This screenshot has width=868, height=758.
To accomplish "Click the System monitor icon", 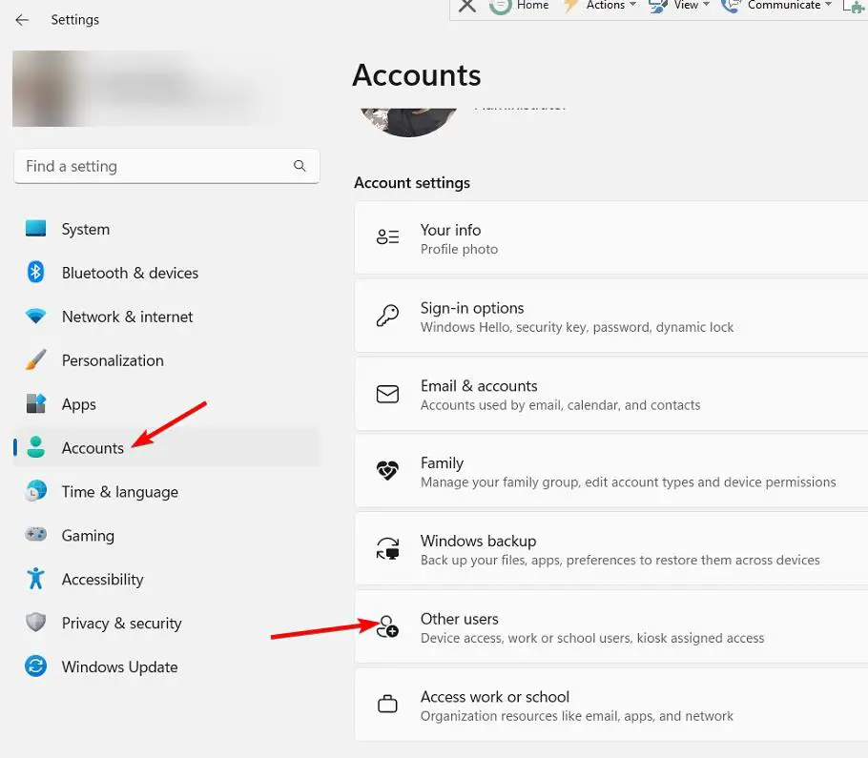I will click(36, 229).
